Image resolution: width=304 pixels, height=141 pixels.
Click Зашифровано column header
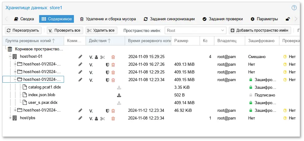tap(262, 41)
